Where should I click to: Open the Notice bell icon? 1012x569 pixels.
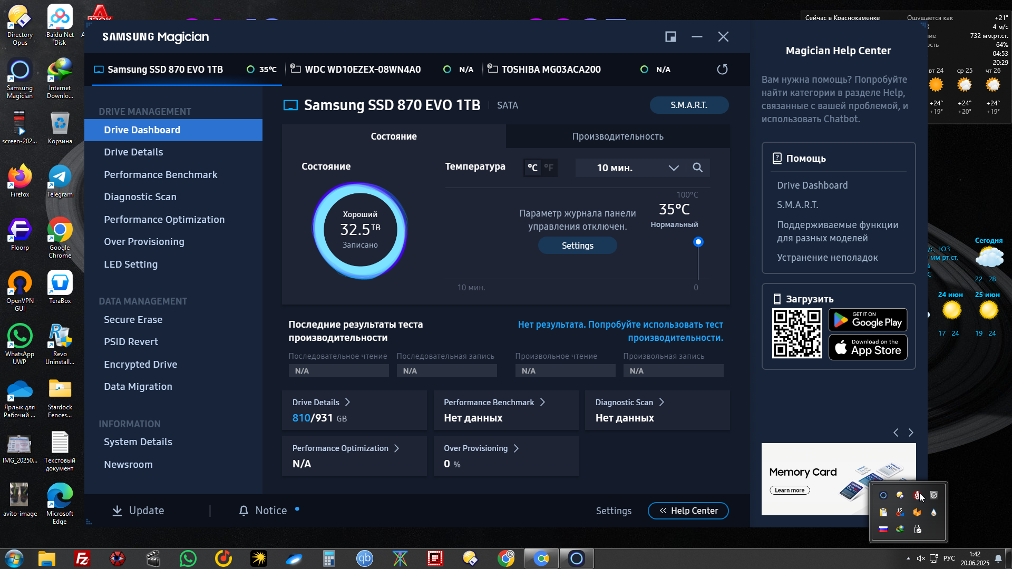point(244,511)
